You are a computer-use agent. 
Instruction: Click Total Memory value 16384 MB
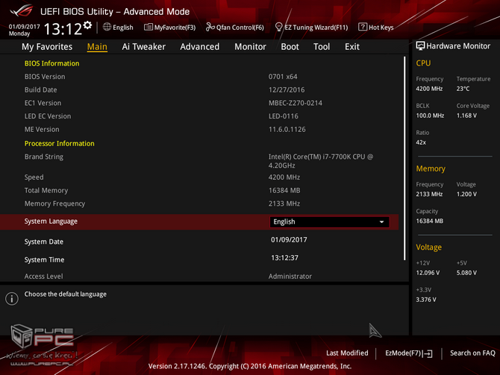click(284, 191)
